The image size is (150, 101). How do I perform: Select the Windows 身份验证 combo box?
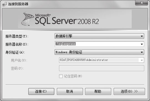[99, 52]
